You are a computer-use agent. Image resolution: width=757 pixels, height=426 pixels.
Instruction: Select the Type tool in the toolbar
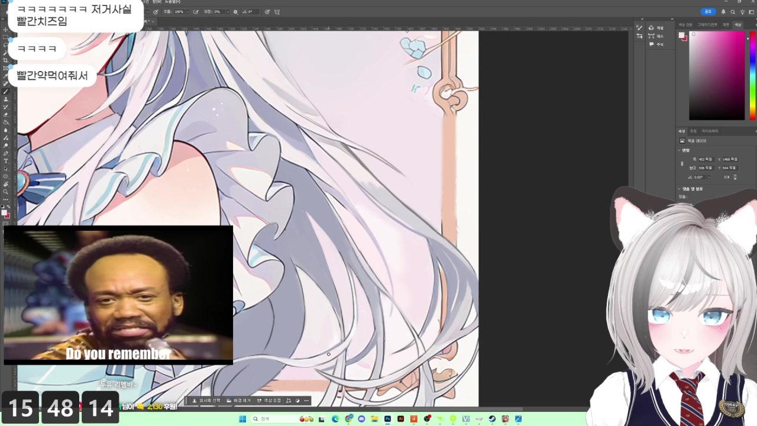pyautogui.click(x=6, y=161)
